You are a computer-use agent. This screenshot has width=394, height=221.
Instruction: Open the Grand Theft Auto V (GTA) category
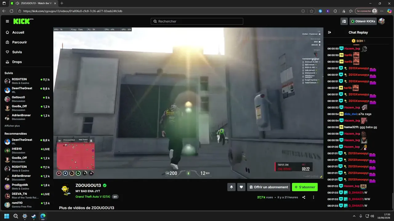pyautogui.click(x=93, y=197)
